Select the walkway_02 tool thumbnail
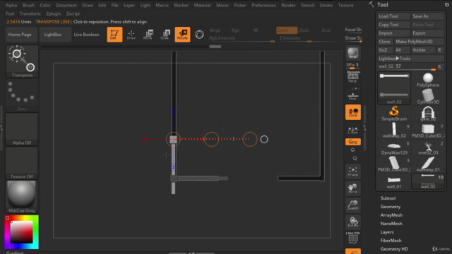The image size is (452, 254). [x=394, y=131]
